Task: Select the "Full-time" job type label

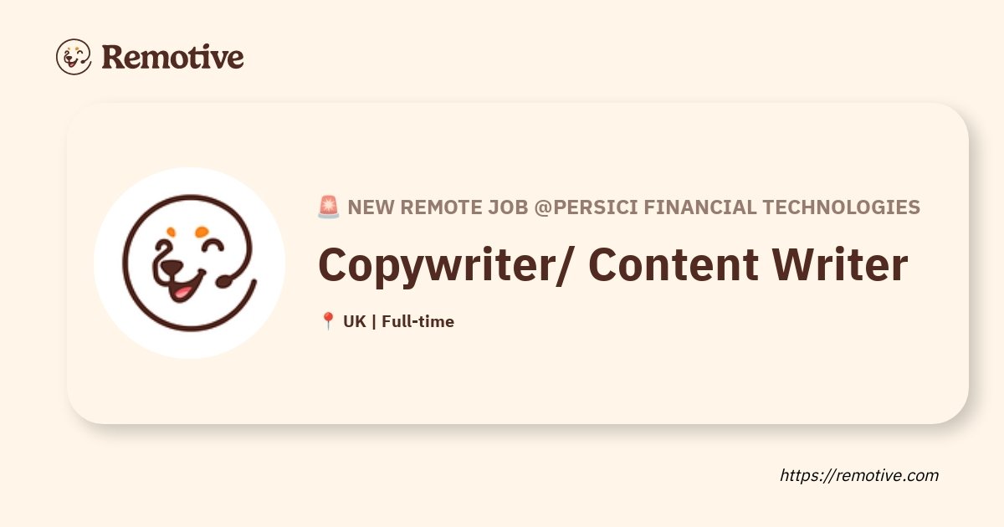Action: coord(417,321)
